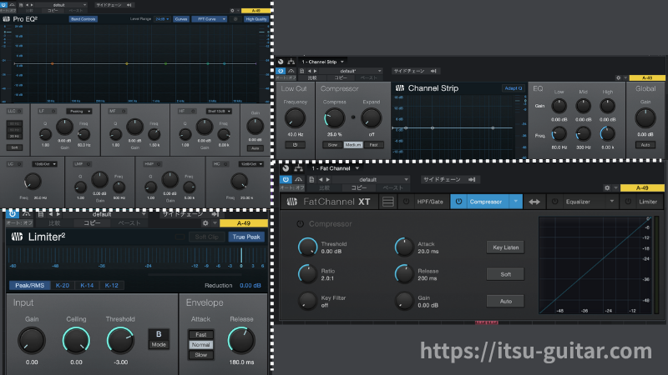Image resolution: width=668 pixels, height=375 pixels.
Task: Click Fat Channel A-49 yellow instance label
Action: [642, 187]
